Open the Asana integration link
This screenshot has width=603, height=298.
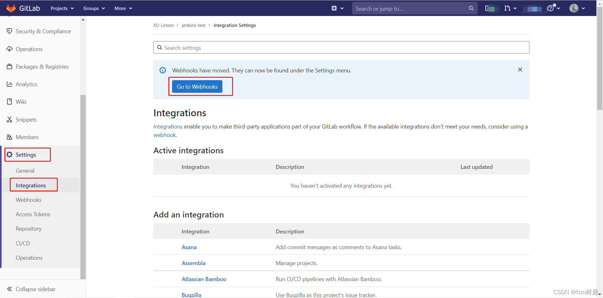tap(189, 247)
